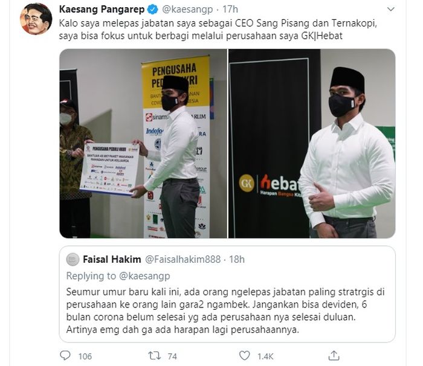Click the @kaesangp handle in header
Screen dimensions: 423x366
coord(187,10)
